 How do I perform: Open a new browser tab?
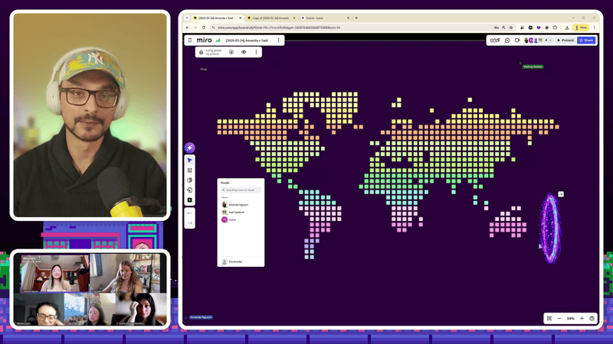click(x=356, y=18)
